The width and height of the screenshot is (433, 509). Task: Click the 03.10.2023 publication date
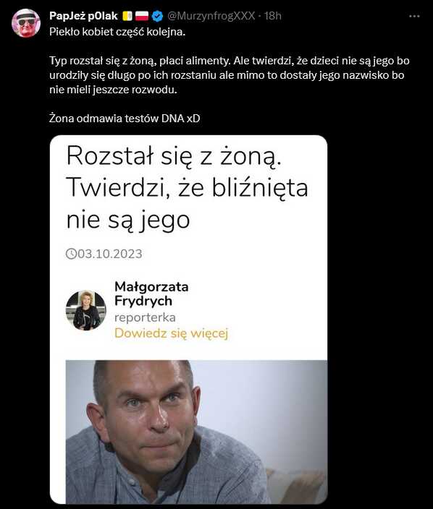(110, 254)
